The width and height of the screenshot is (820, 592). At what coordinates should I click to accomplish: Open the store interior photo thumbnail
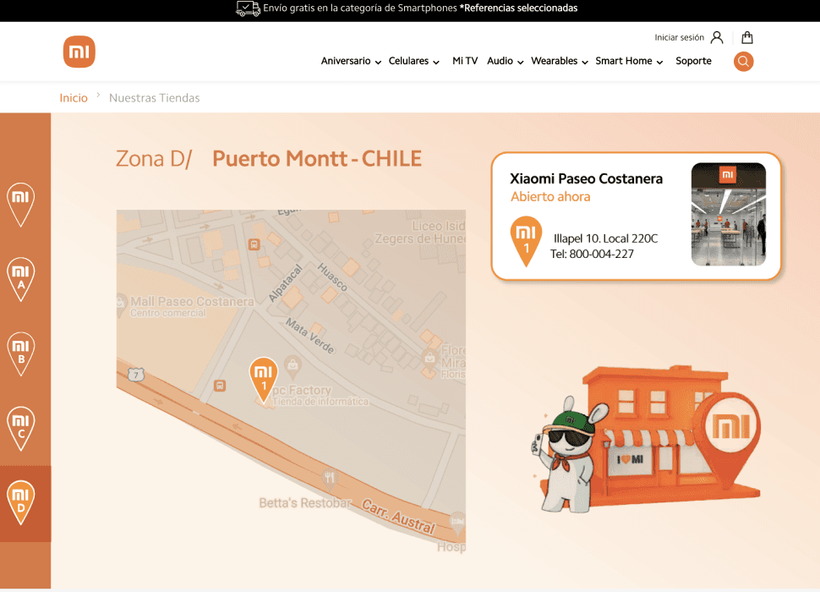(729, 215)
